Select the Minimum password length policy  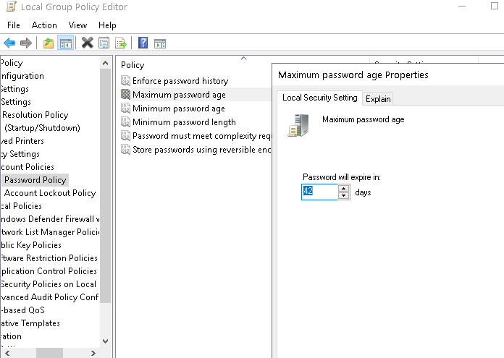coord(184,122)
